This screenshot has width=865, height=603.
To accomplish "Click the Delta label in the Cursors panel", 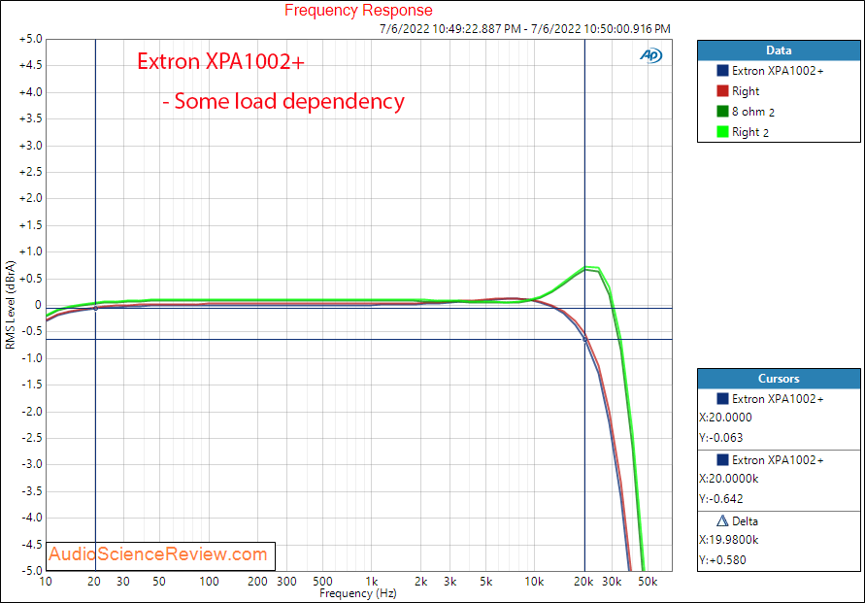I will click(745, 521).
